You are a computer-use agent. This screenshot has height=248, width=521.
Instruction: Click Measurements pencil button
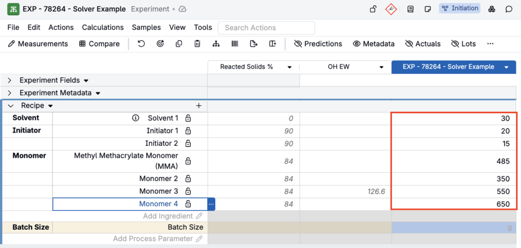coord(38,44)
